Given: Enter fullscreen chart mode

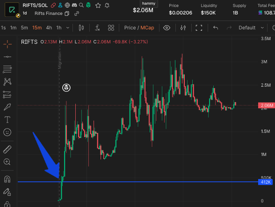Looking at the screenshot, I should click(199, 28).
